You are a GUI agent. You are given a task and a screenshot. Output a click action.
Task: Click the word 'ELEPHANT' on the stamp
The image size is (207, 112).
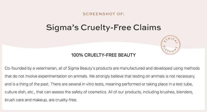pos(170,49)
